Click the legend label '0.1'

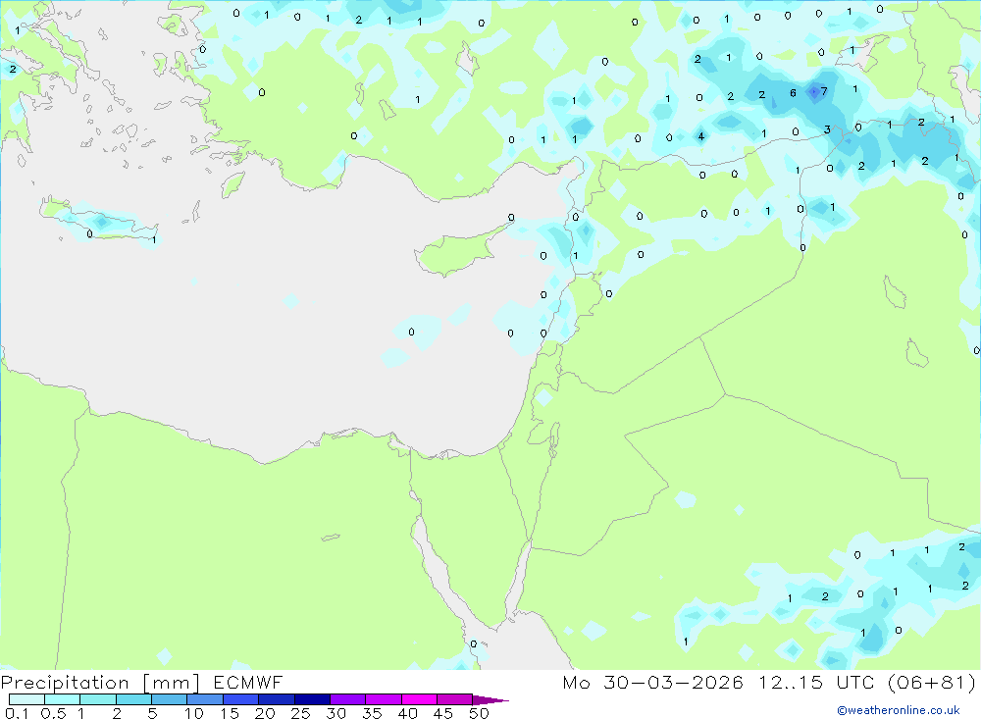[x=17, y=713]
